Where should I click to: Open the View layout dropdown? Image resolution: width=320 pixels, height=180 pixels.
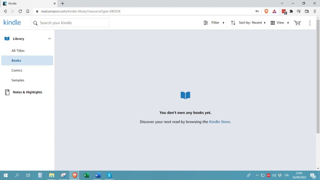[280, 23]
